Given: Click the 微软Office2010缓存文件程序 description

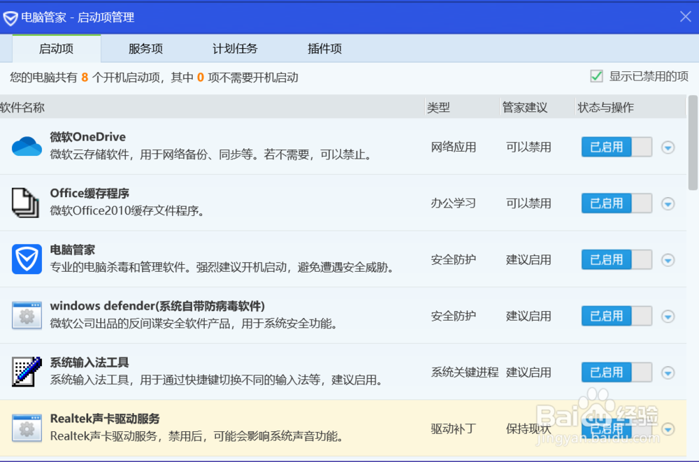Looking at the screenshot, I should coord(127,210).
